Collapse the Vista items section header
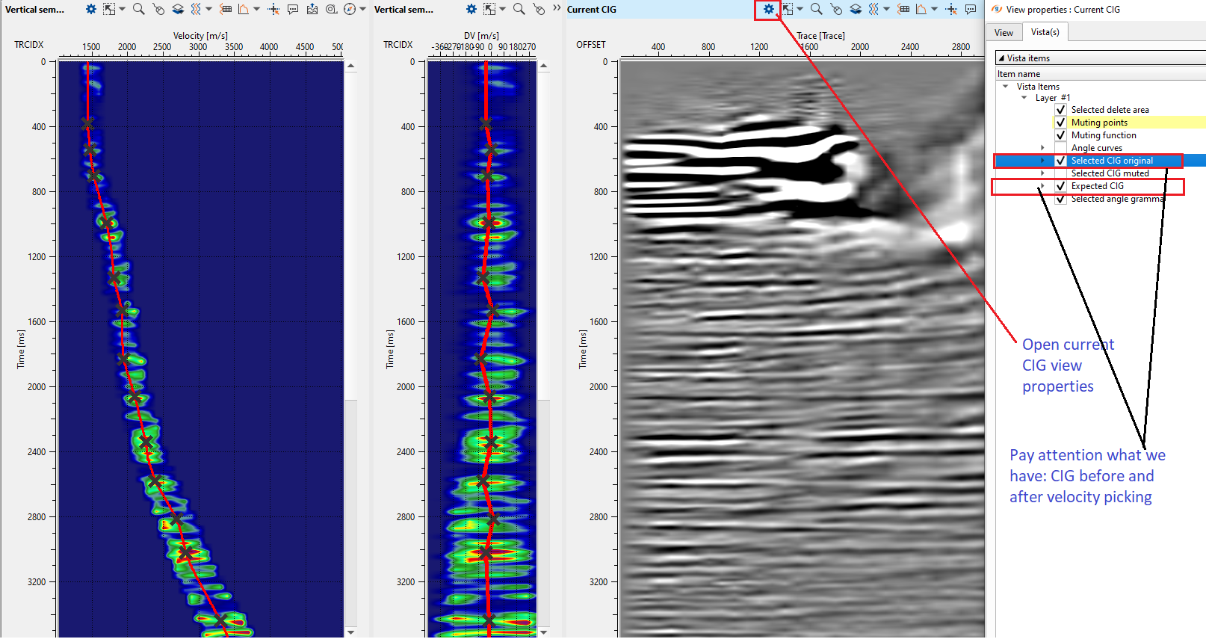Screen dimensions: 1206x639 click(1001, 58)
